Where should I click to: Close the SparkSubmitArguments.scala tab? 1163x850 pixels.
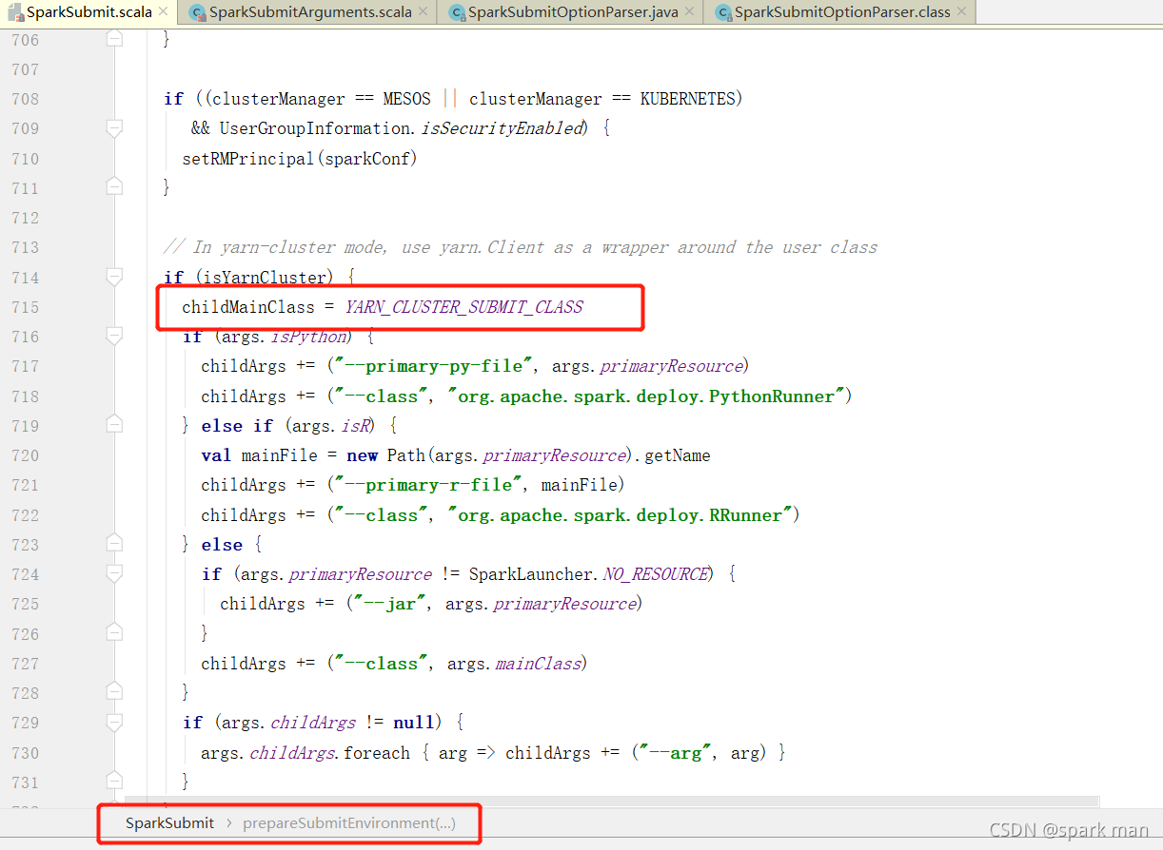[x=424, y=12]
